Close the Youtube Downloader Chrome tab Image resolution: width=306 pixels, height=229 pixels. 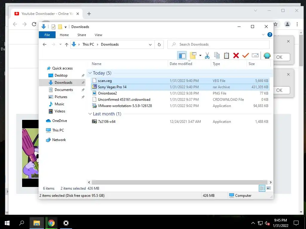pos(78,14)
